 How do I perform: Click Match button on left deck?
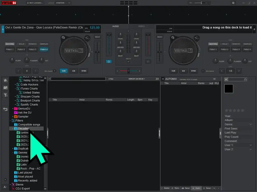[97, 37]
